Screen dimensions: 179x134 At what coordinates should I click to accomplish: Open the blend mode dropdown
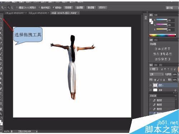click(x=156, y=74)
